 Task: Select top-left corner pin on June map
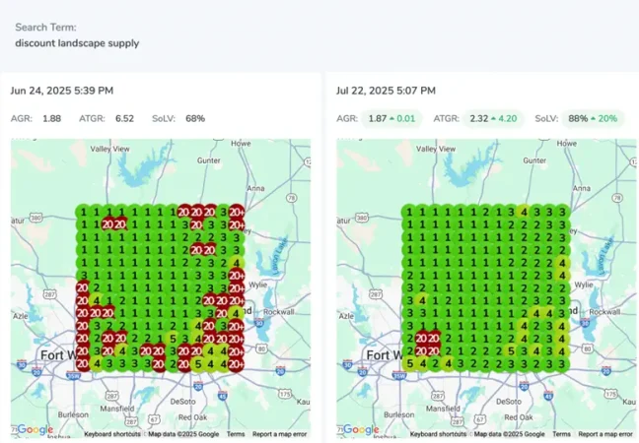pyautogui.click(x=83, y=211)
